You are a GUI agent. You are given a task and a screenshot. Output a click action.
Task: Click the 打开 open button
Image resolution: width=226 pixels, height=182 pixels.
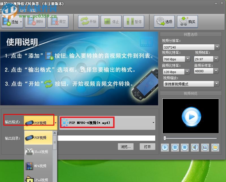[147, 147]
